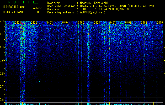Click the HROFFT title text
Image resolution: width=165 pixels, height=105 pixels.
pos(16,2)
